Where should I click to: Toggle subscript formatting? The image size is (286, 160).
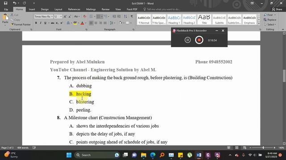point(57,23)
